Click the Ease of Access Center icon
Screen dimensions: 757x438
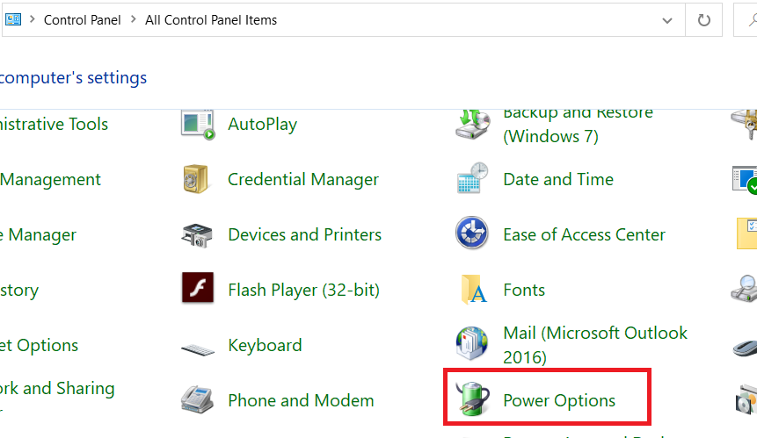point(472,234)
